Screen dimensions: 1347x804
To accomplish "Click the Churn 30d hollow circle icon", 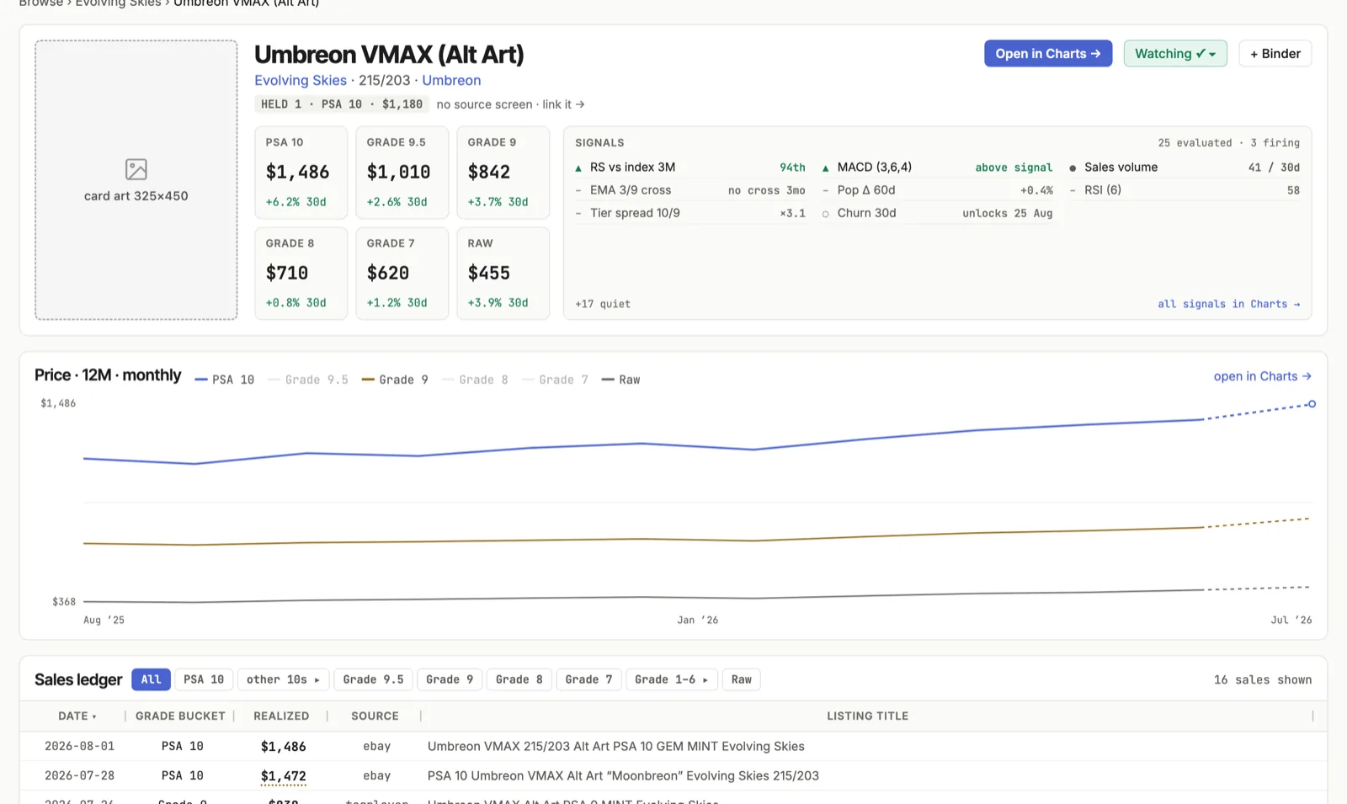I will click(x=825, y=214).
